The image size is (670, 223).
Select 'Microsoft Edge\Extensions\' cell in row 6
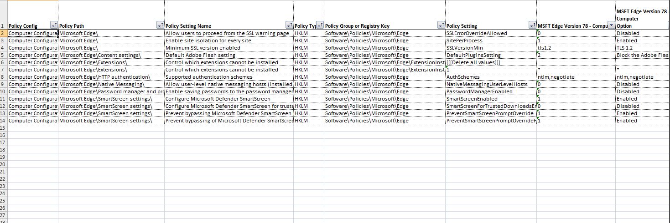[111, 62]
